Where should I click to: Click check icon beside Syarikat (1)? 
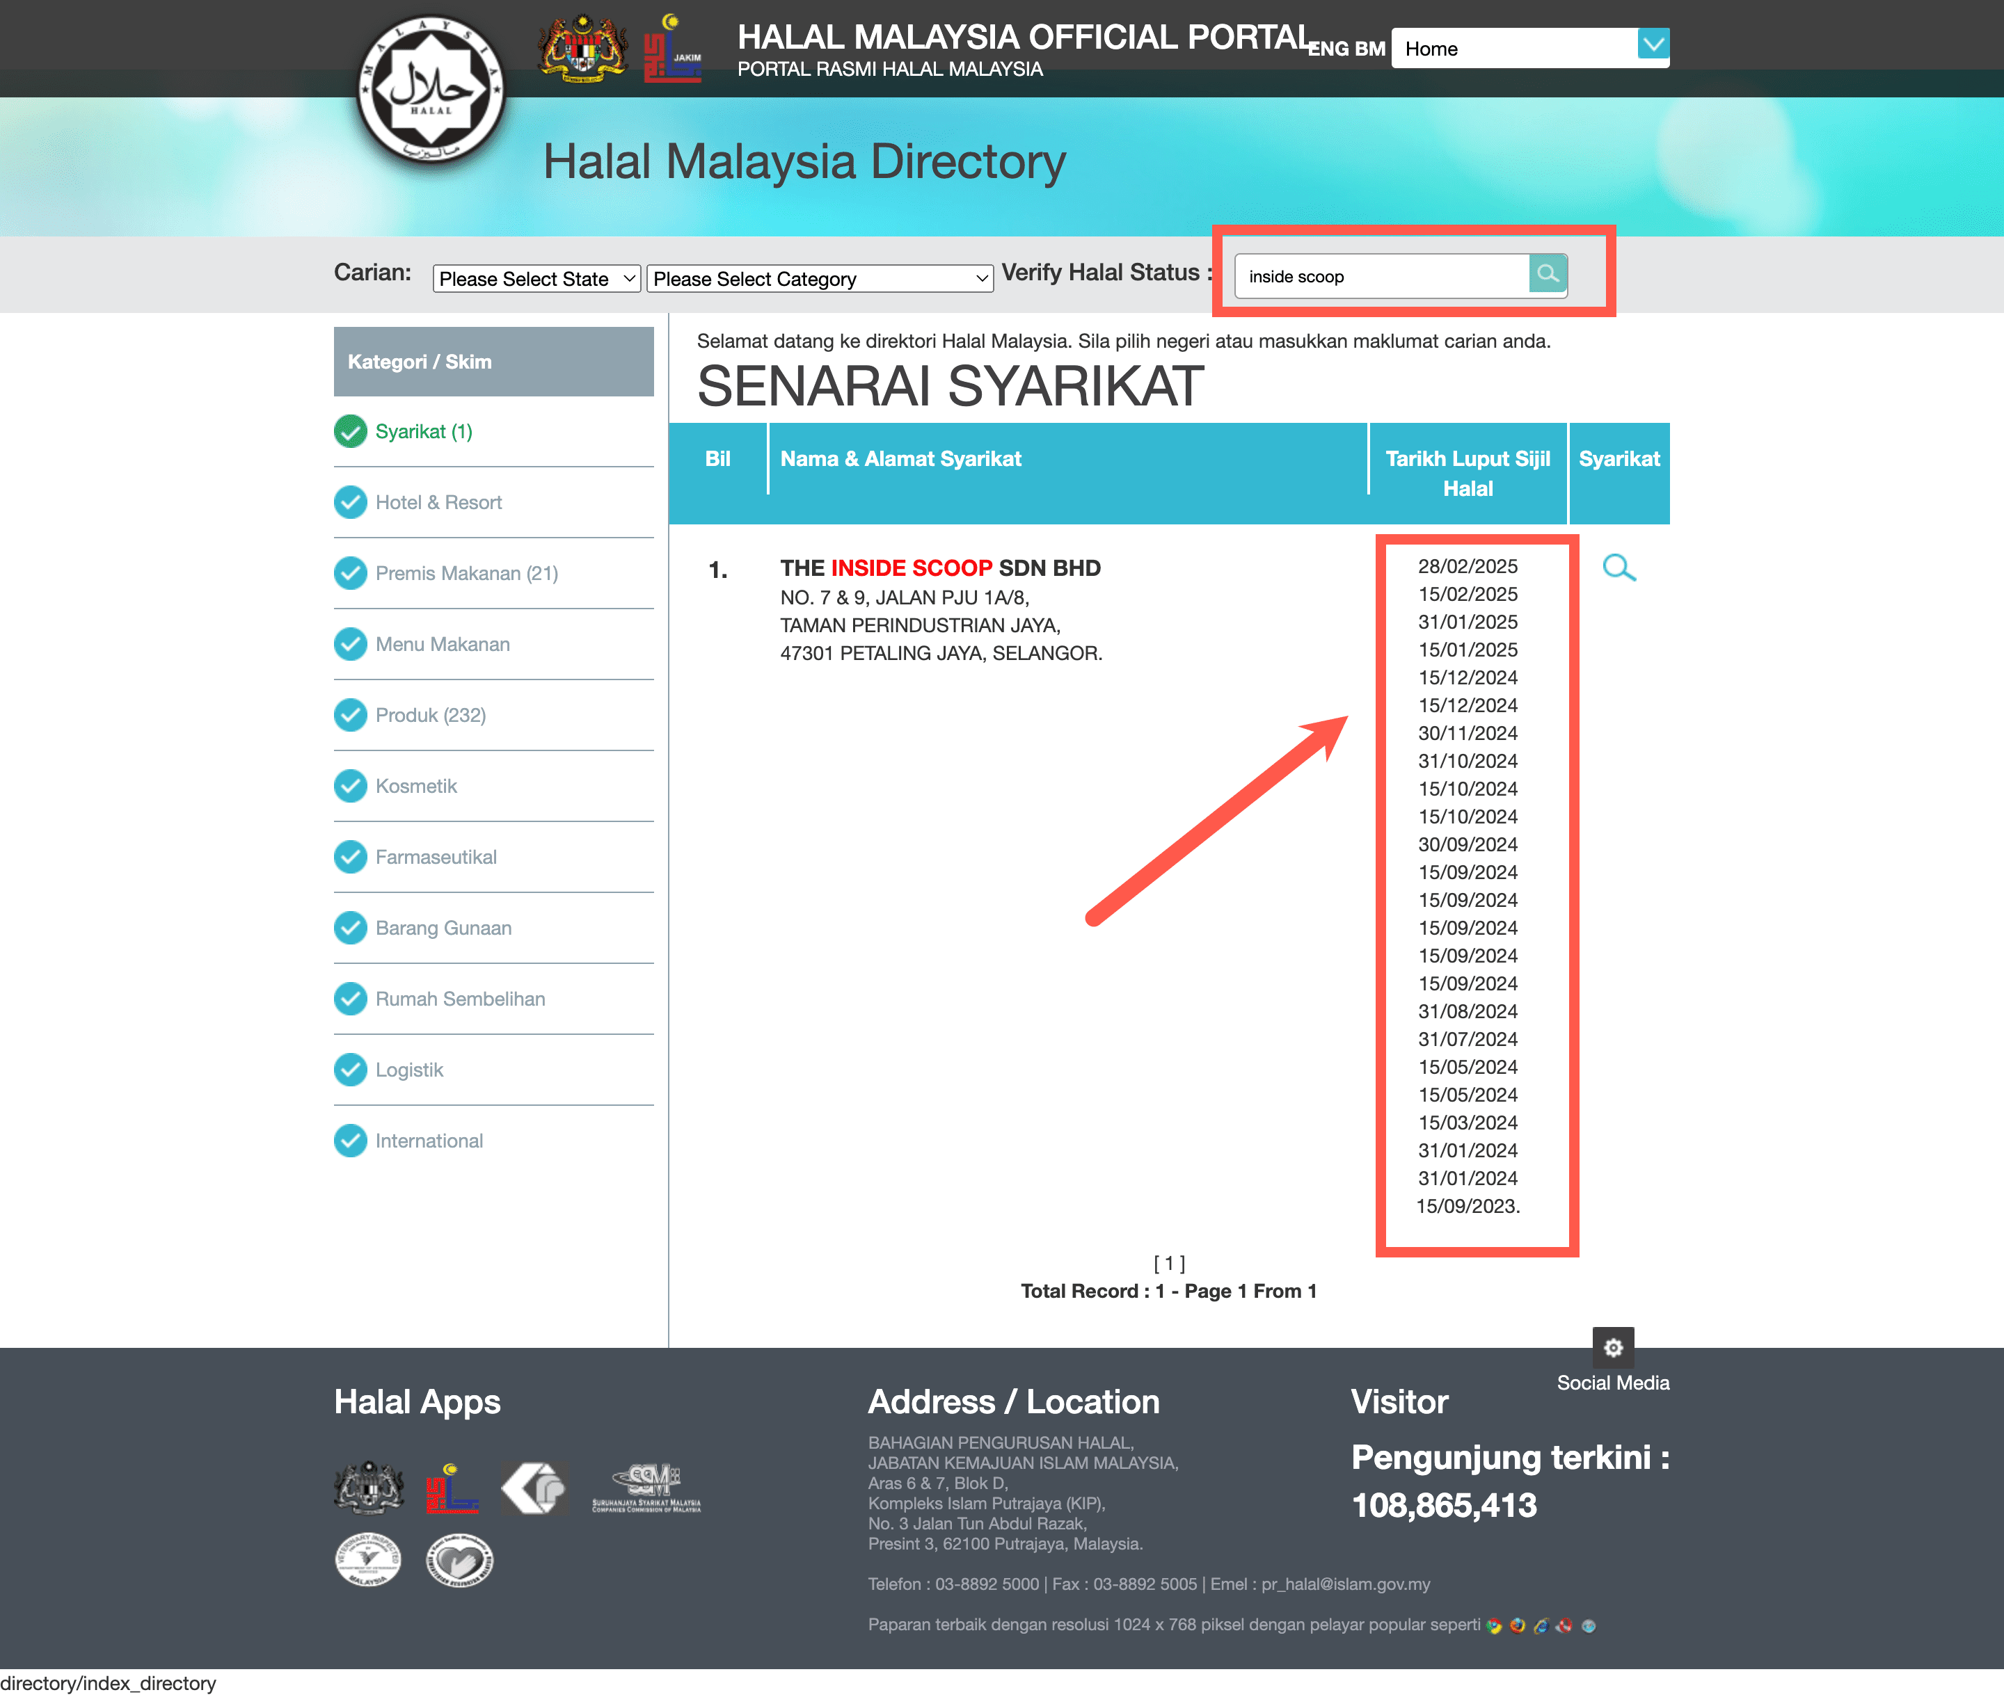coord(351,431)
